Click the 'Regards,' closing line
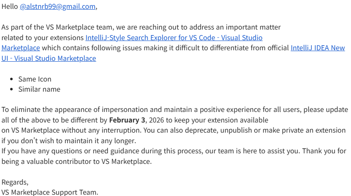 click(x=15, y=182)
